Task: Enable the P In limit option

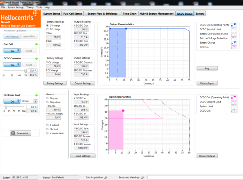Action: point(47,125)
